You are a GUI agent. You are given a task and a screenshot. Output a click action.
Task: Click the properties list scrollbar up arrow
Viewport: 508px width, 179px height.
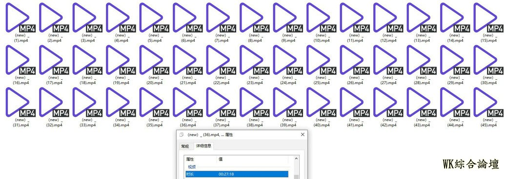coord(296,159)
